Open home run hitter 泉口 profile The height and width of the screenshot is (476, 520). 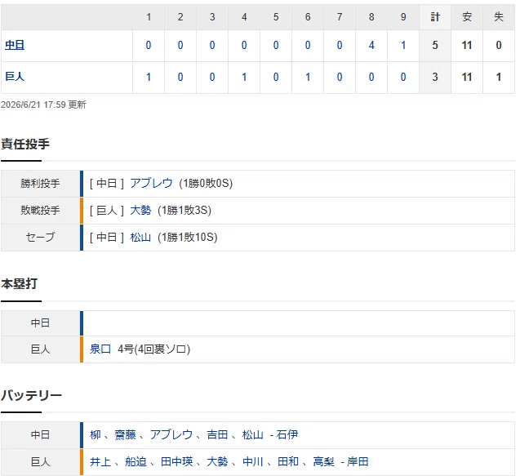(x=100, y=349)
